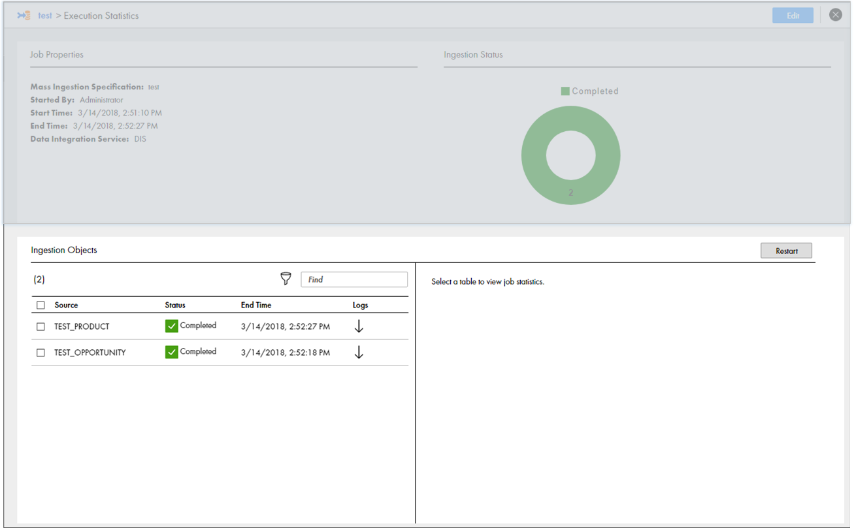854x528 pixels.
Task: Select the TEST_OPPORTUNITY source name
Action: pyautogui.click(x=90, y=352)
